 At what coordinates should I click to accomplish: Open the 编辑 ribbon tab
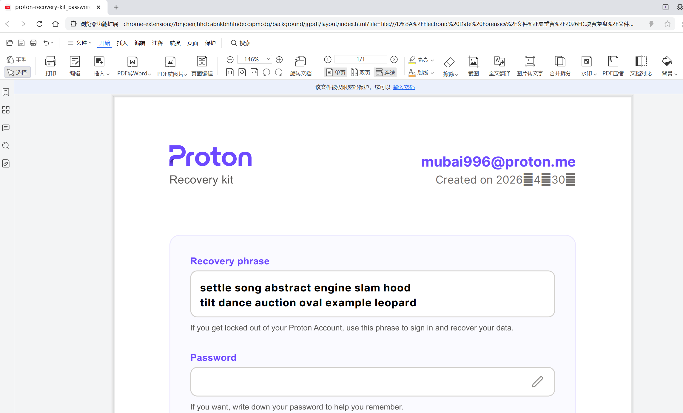pos(140,43)
